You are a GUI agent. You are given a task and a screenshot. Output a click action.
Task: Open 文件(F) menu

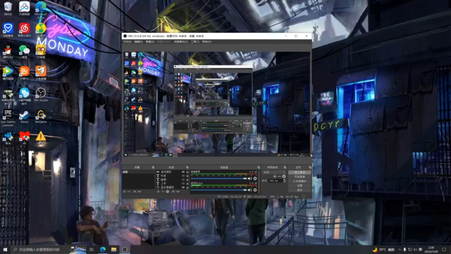tap(127, 42)
